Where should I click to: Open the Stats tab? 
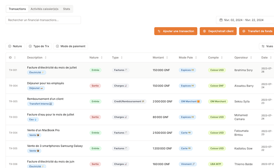pyautogui.click(x=66, y=9)
